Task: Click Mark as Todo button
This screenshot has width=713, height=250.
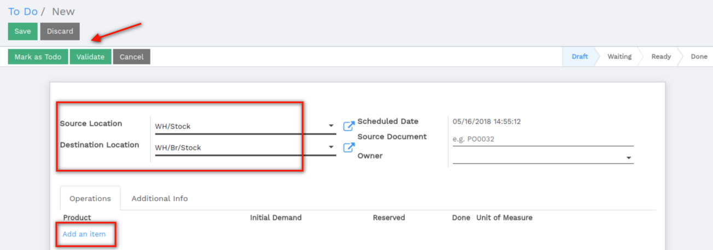Action: click(38, 57)
